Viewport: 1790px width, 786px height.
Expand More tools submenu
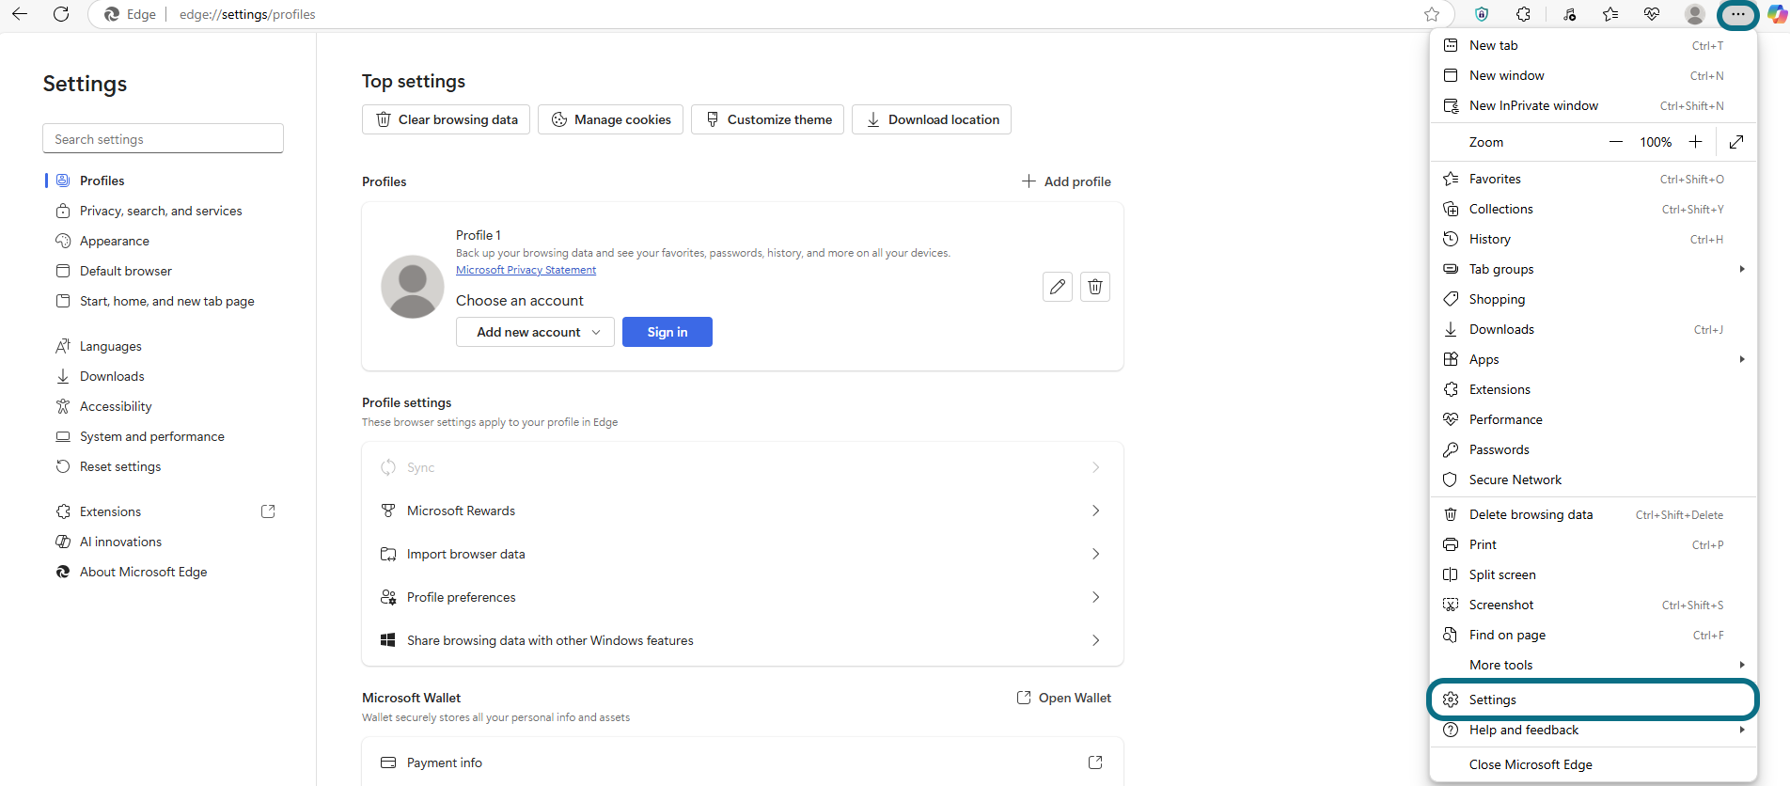click(x=1593, y=665)
